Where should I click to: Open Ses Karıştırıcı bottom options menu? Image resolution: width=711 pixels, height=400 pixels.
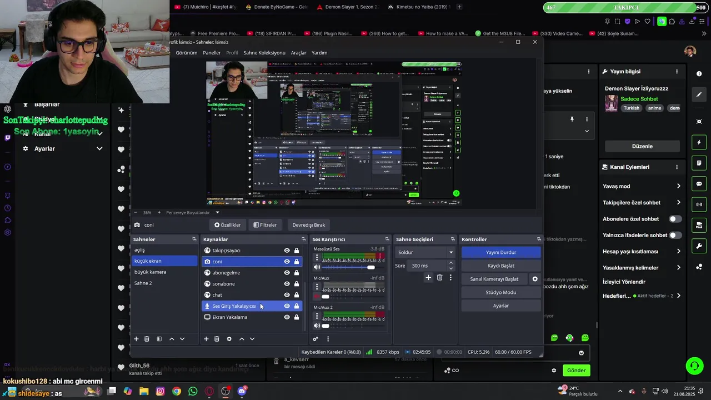coord(328,339)
